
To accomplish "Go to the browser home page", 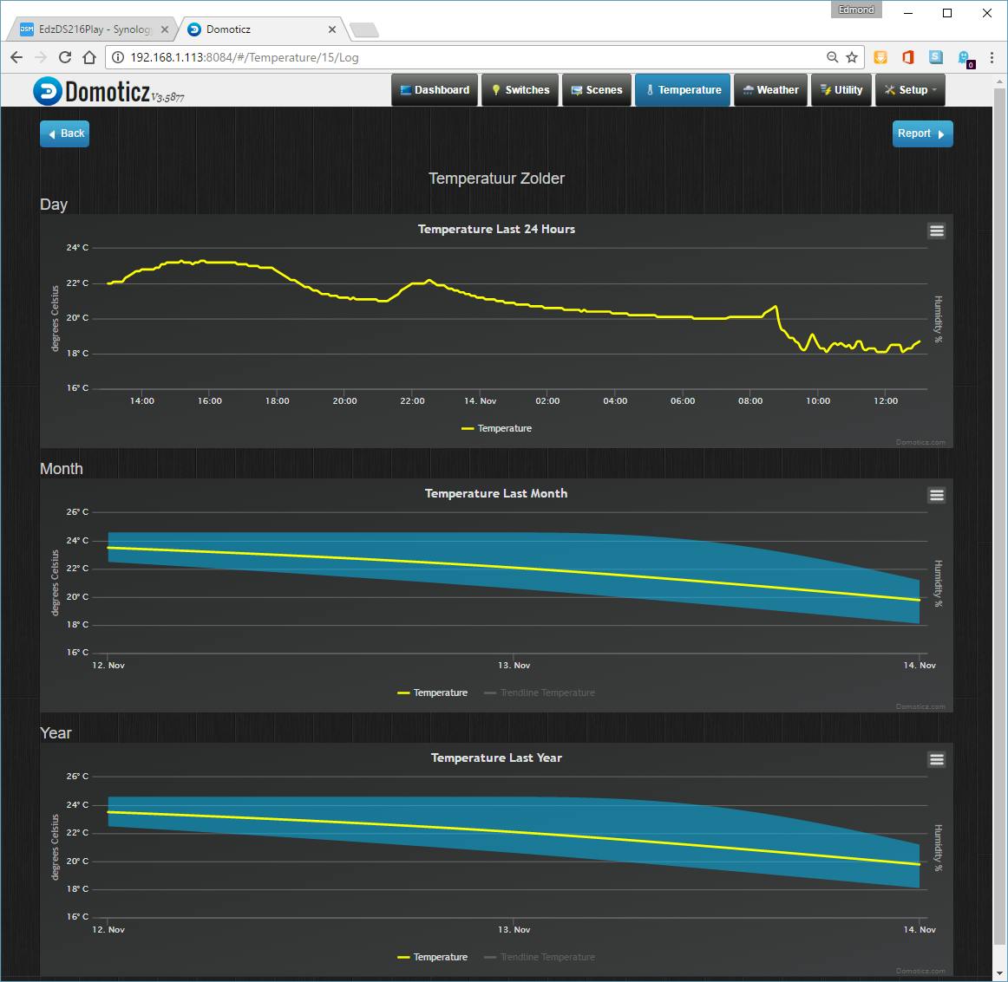I will click(89, 57).
